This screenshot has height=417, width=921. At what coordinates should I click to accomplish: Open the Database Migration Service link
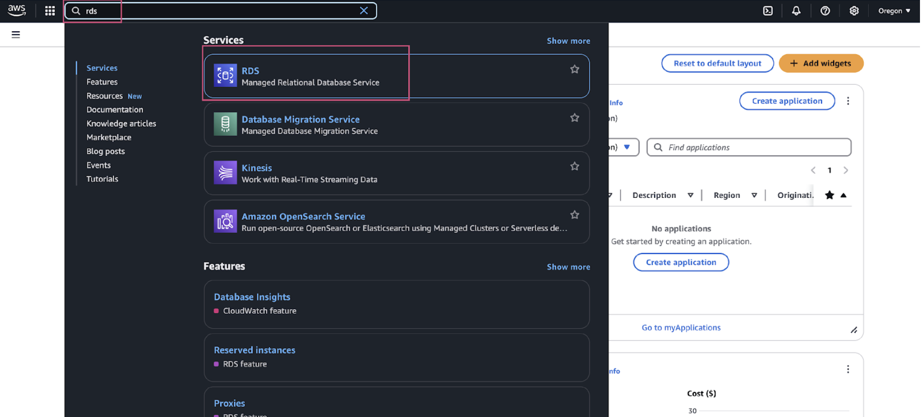[x=300, y=120]
